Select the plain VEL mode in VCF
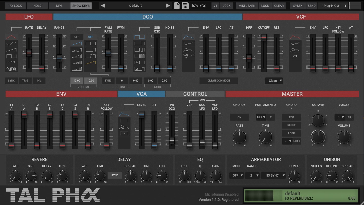The width and height of the screenshot is (364, 205). click(295, 56)
